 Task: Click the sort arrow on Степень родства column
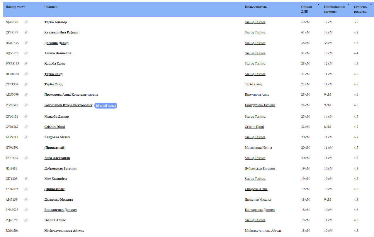tap(372, 4)
